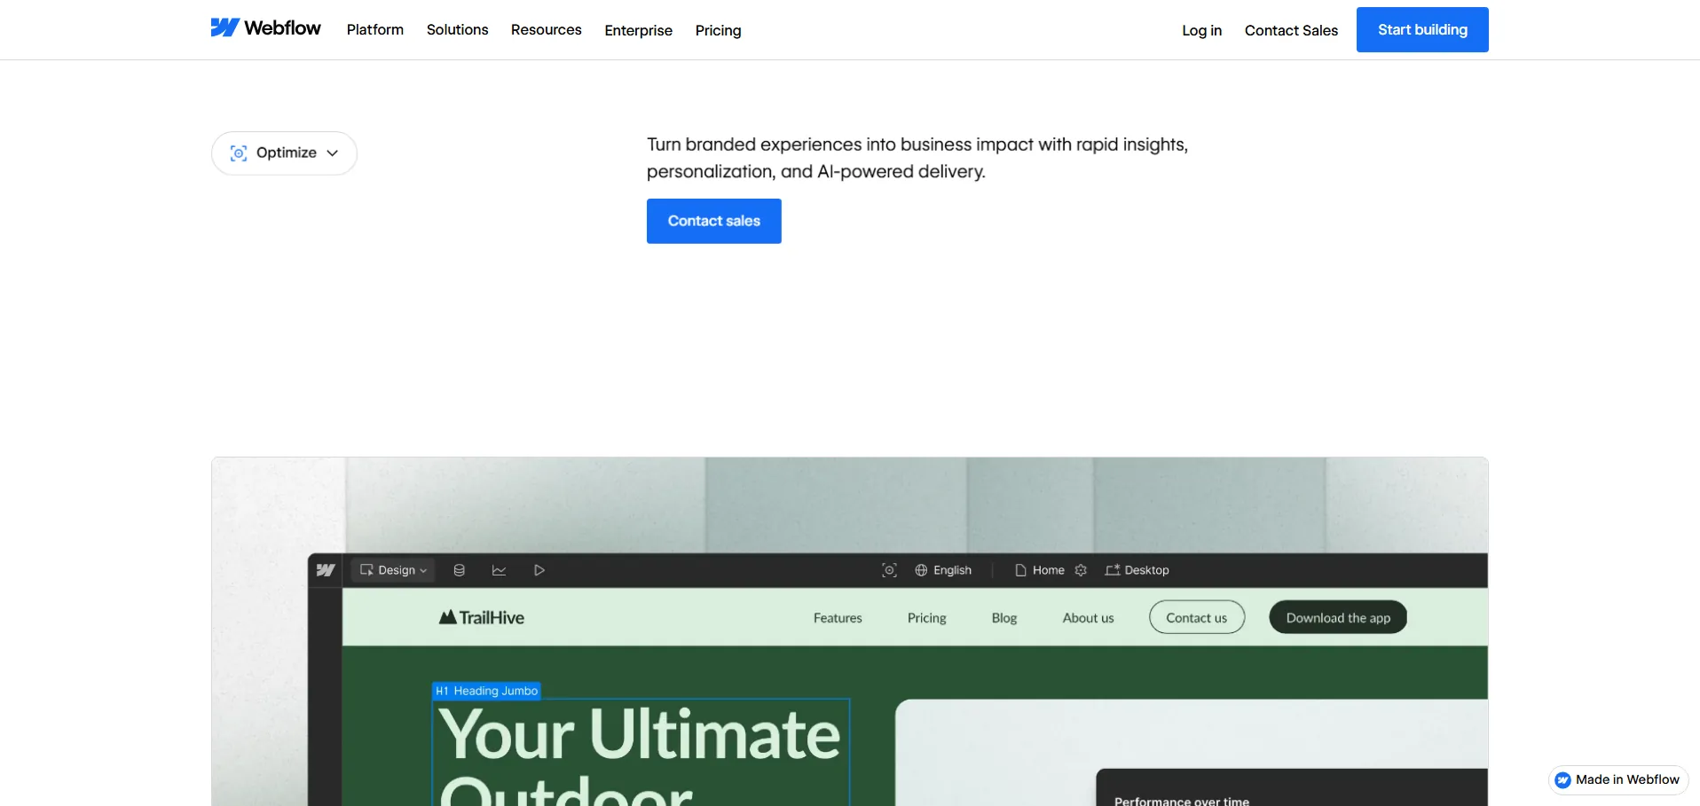Click the Log in link
1700x806 pixels.
pyautogui.click(x=1201, y=30)
